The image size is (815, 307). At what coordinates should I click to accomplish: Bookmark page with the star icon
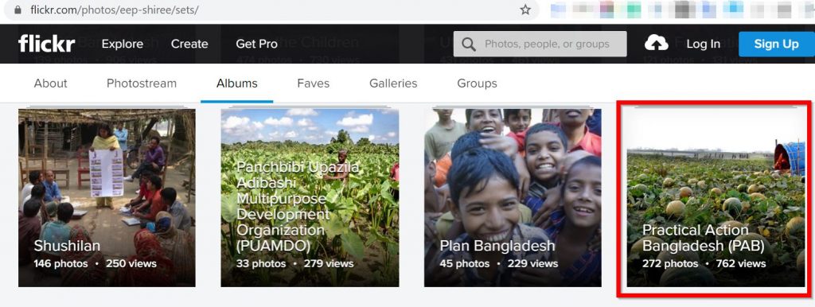(x=525, y=10)
